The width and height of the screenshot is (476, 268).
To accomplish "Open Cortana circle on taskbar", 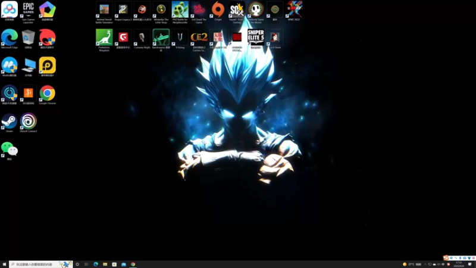I will coord(77,264).
